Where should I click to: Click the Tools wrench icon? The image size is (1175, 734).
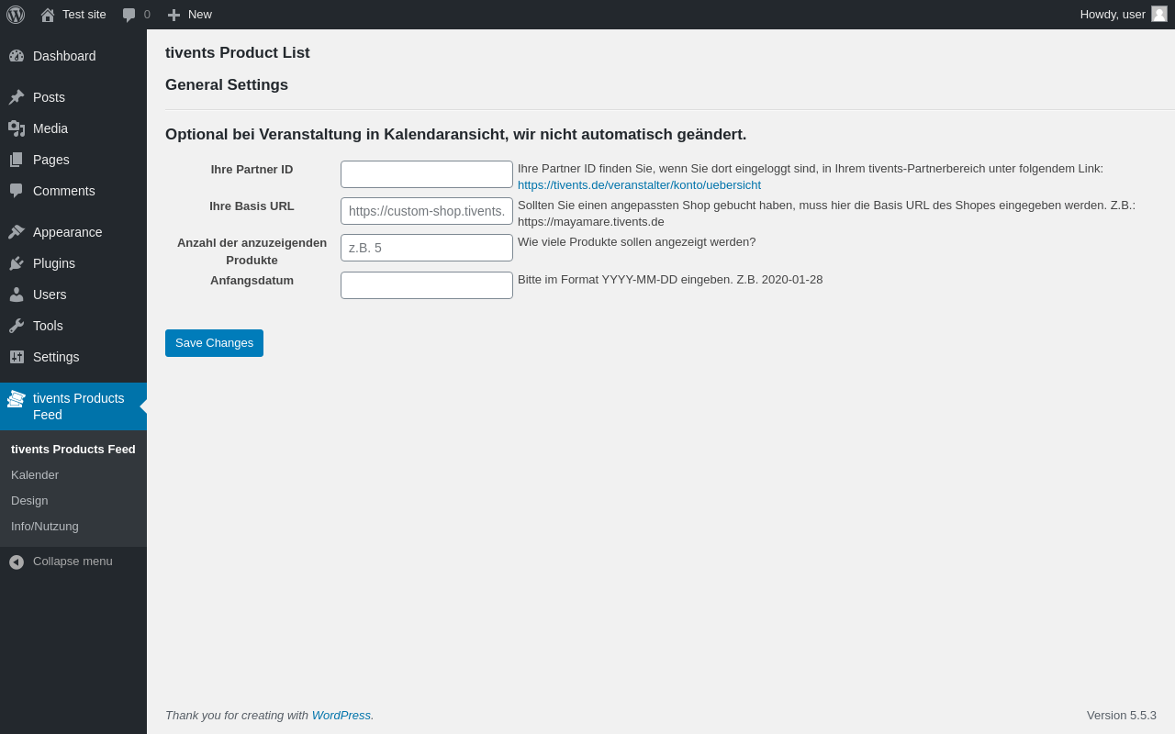tap(17, 326)
